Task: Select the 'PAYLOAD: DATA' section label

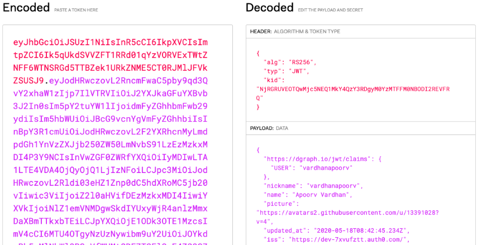Action: point(270,128)
